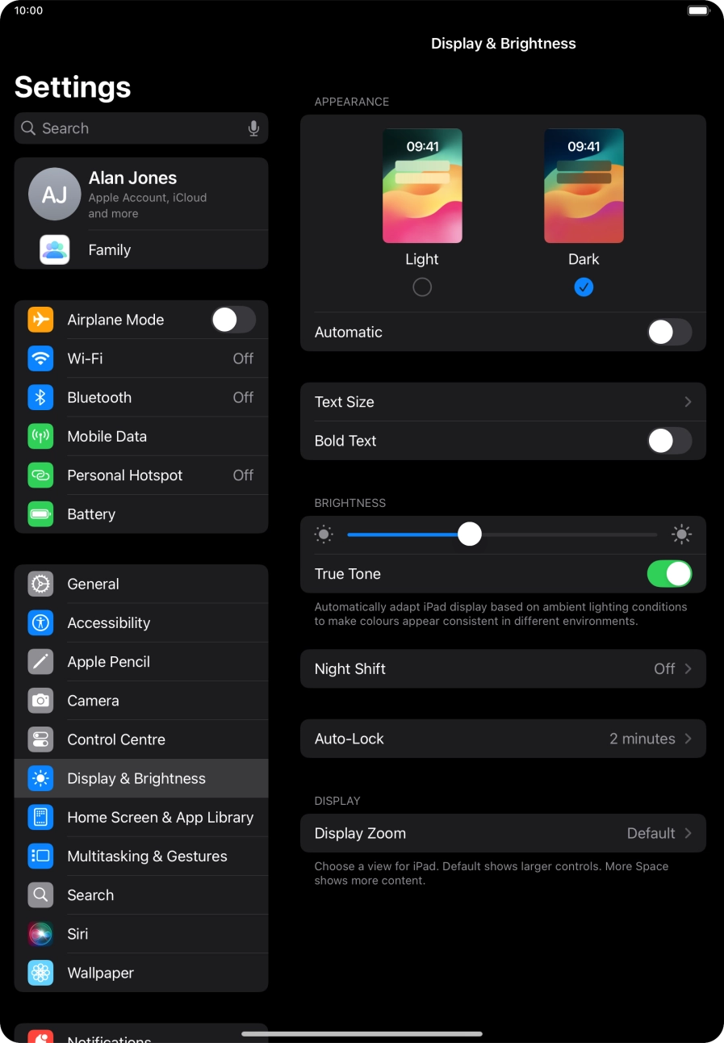The height and width of the screenshot is (1043, 724).
Task: Tap the General gear icon
Action: point(40,584)
